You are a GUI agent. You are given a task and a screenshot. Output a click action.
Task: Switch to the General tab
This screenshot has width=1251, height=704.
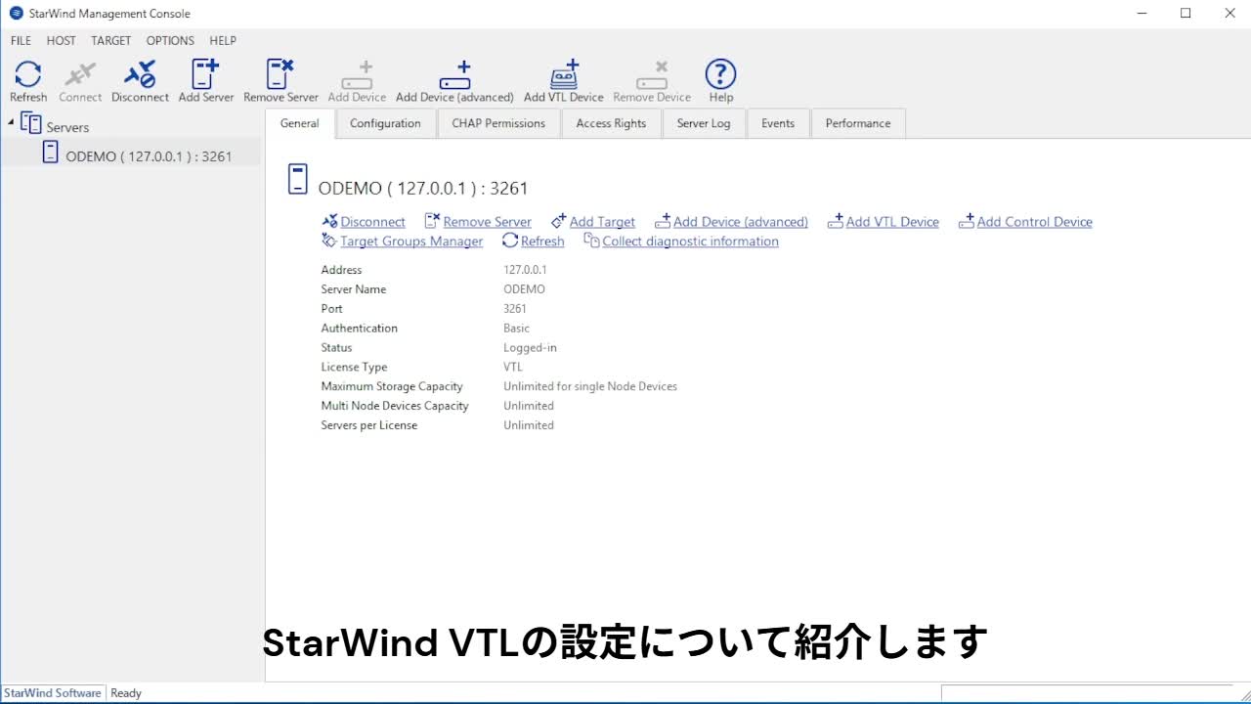pos(300,123)
